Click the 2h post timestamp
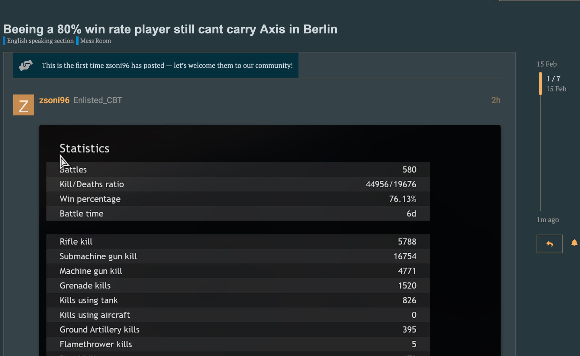Viewport: 580px width, 356px height. click(x=496, y=100)
